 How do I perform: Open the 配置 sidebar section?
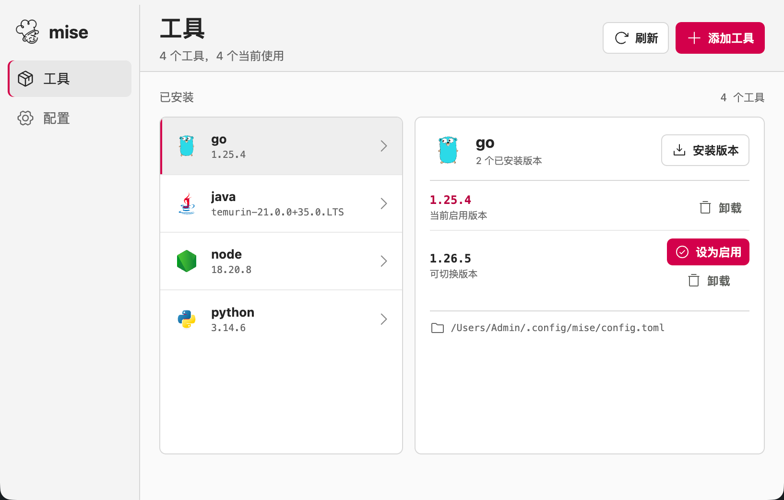click(x=70, y=118)
